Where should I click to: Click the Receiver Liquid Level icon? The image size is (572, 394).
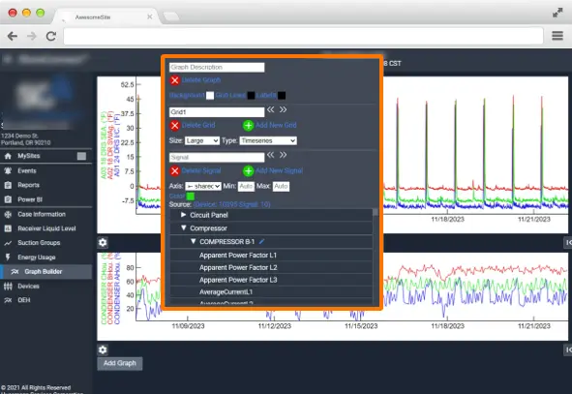8,228
